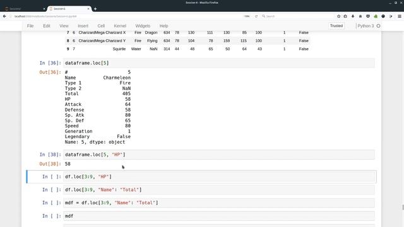
Task: Go back with the browser back arrow
Action: pyautogui.click(x=4, y=16)
